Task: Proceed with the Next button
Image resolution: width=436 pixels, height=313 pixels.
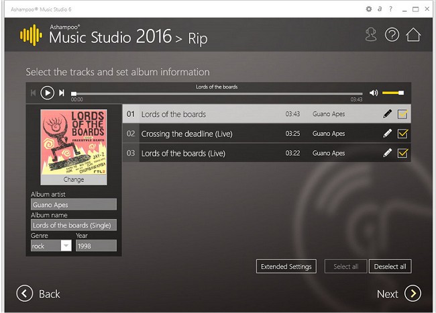Action: [x=398, y=294]
